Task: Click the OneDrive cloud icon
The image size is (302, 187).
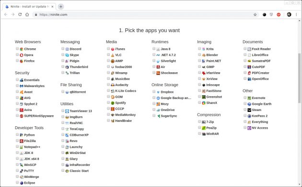Action: (x=158, y=110)
